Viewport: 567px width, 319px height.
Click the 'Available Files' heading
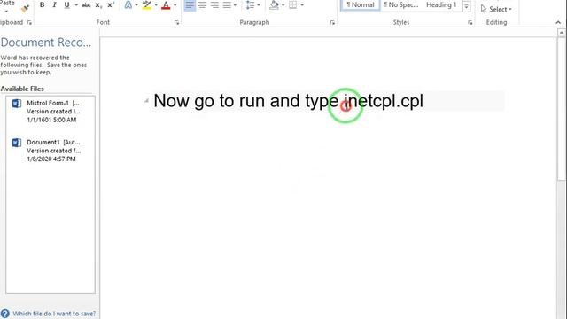pos(22,89)
